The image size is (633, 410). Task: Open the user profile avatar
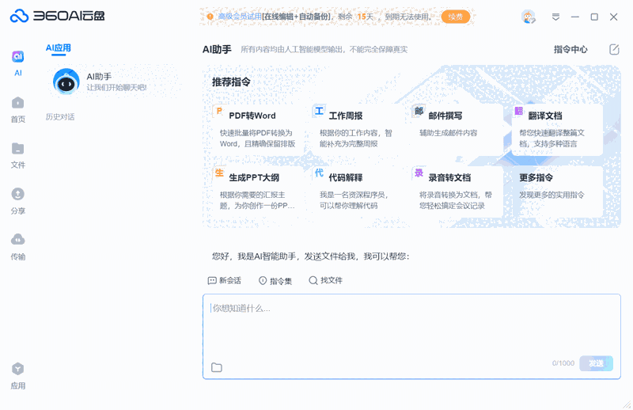pos(528,17)
